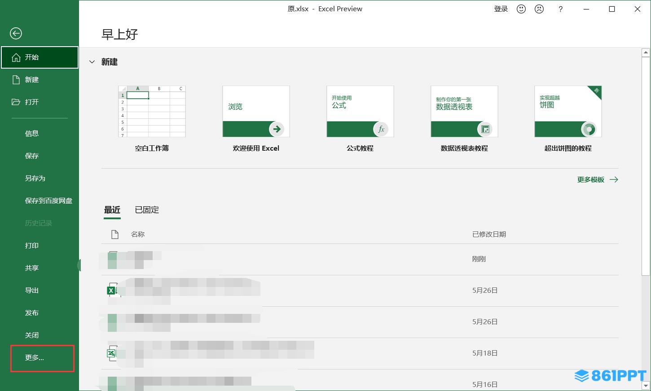Click the smiley face feedback icon
Screen dimensions: 651x391
(x=521, y=9)
